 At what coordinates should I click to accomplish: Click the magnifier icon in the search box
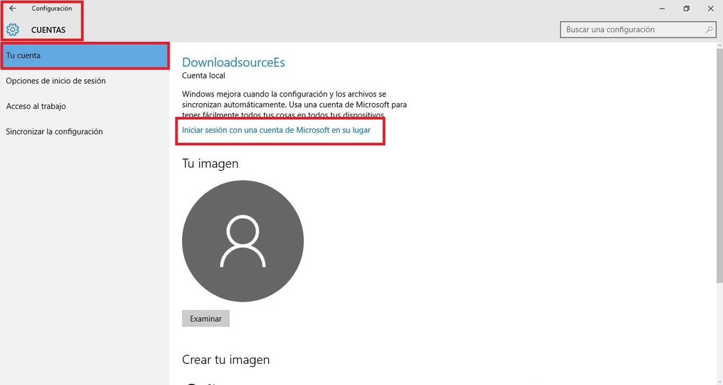(x=709, y=30)
